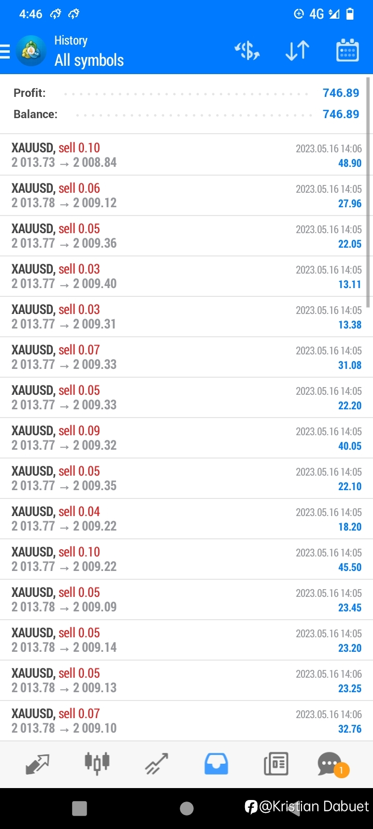Open the last trade with 32.76 profit

[187, 721]
